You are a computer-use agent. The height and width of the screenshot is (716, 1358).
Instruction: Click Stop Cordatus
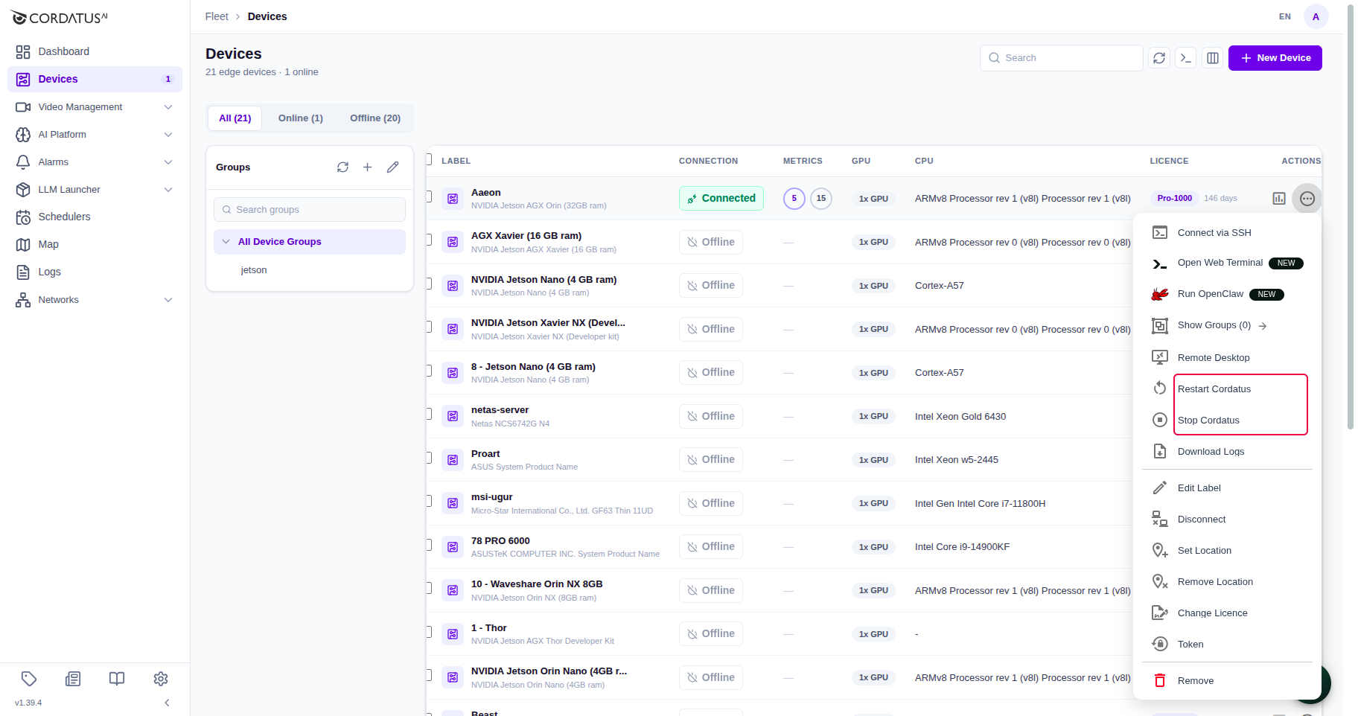click(x=1227, y=421)
